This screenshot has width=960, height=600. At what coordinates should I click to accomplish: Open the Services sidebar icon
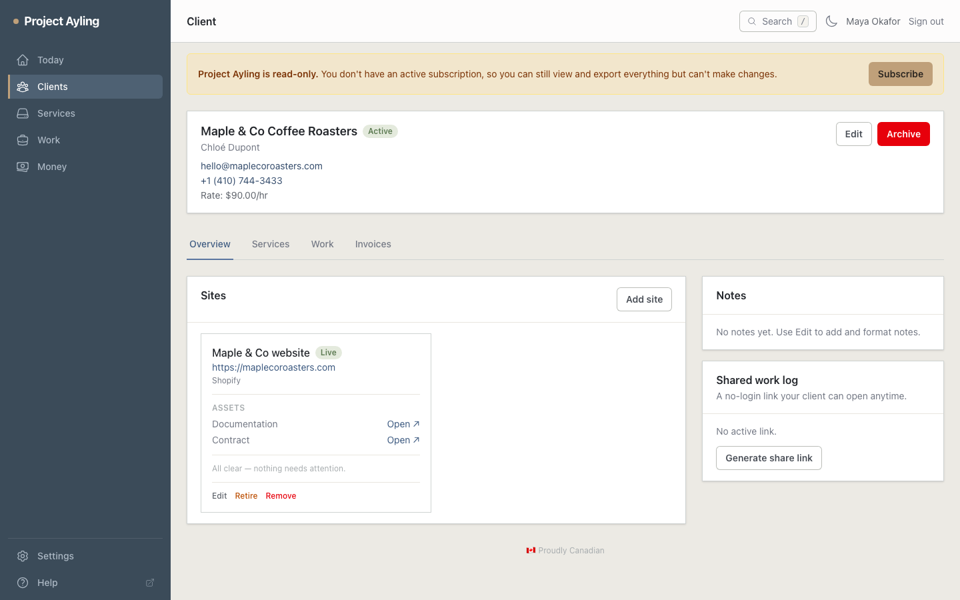pyautogui.click(x=23, y=113)
